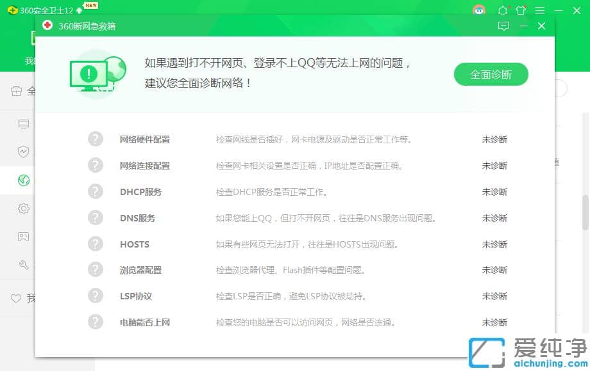Open the feedback icon on 断网急救箱 title bar

504,26
